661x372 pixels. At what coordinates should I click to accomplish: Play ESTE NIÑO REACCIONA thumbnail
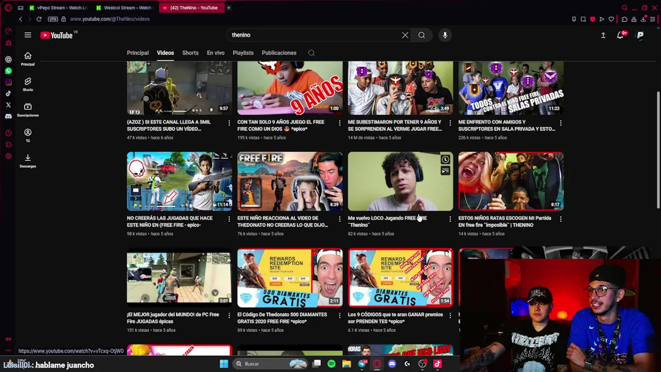coord(290,181)
